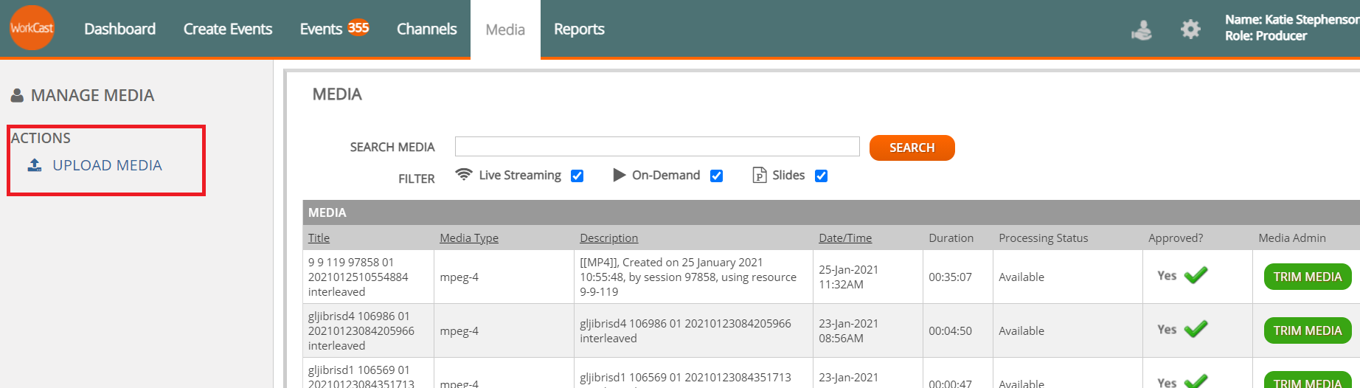
Task: Click the mpeg-4 type in gljibrisd4 row
Action: coord(459,330)
